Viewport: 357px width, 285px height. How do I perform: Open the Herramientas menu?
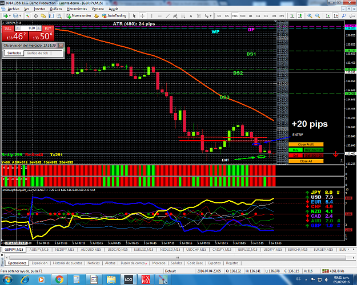tap(77, 9)
